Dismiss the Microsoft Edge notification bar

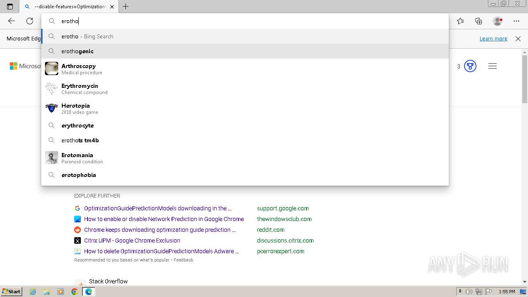click(x=518, y=39)
